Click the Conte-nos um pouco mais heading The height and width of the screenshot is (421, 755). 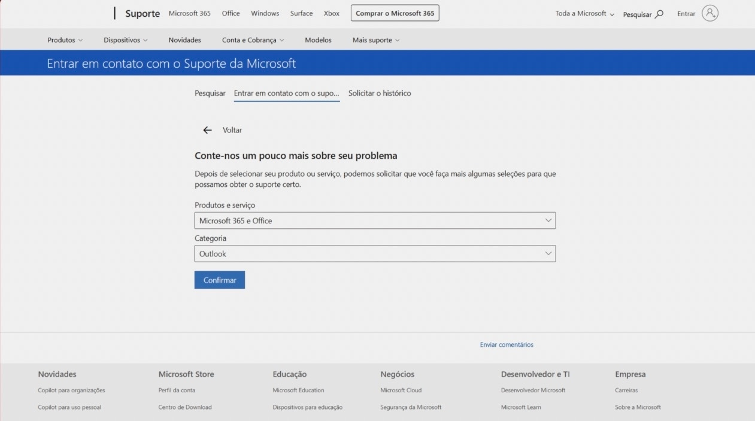click(x=296, y=156)
